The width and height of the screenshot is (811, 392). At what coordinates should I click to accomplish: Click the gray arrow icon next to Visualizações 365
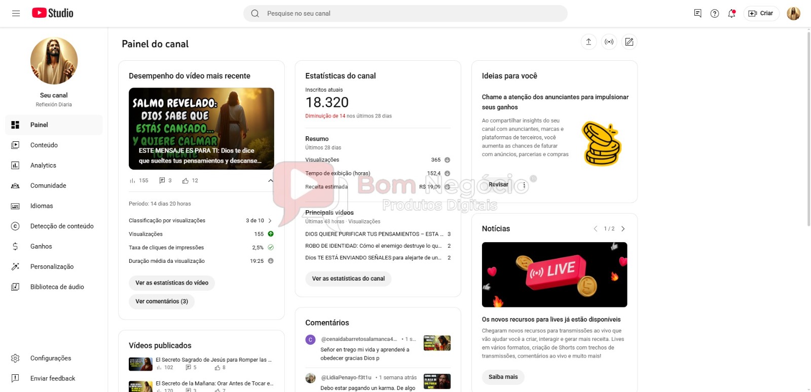[x=447, y=160]
